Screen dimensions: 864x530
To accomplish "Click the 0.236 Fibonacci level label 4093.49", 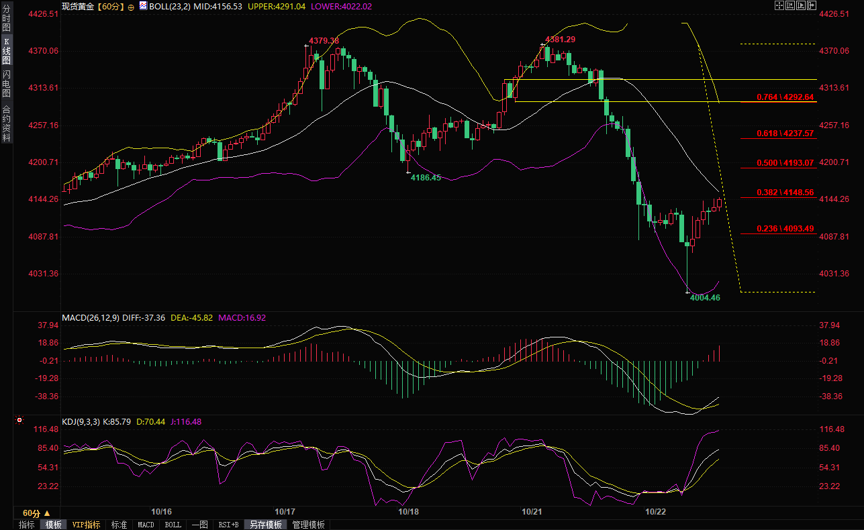I will tap(785, 229).
